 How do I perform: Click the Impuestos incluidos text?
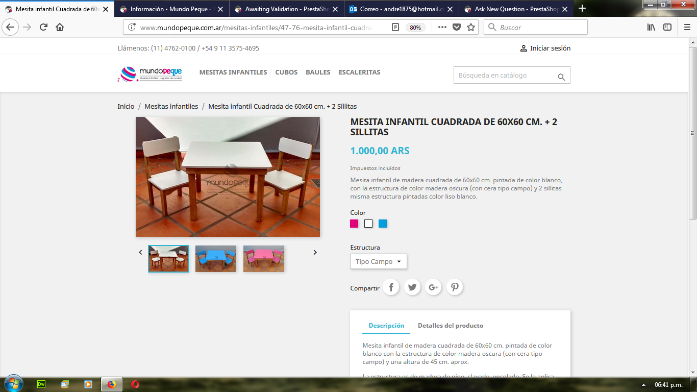[375, 168]
